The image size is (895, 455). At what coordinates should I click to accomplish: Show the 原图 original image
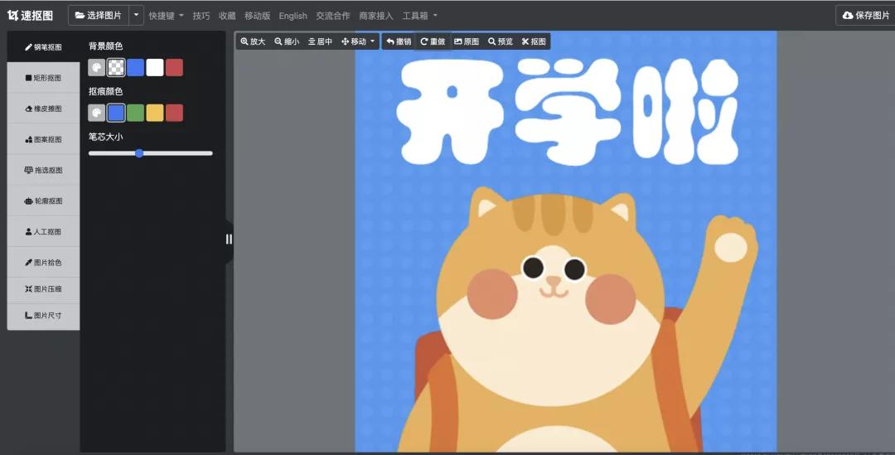(467, 41)
